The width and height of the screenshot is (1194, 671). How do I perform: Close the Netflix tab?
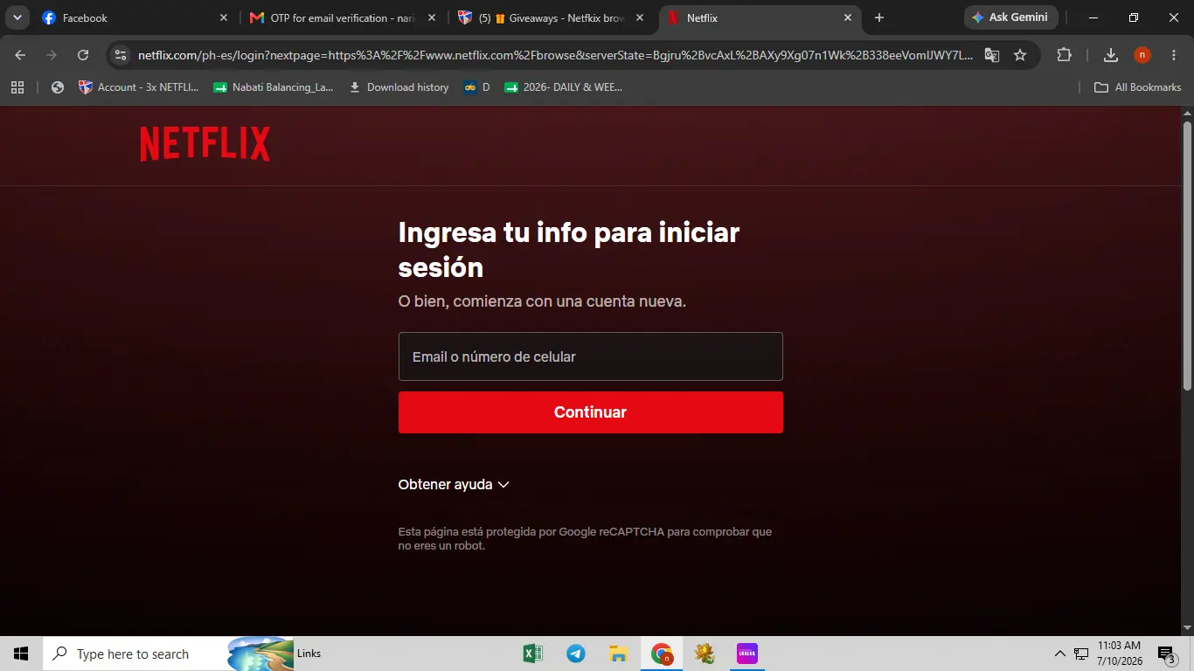[x=848, y=17]
